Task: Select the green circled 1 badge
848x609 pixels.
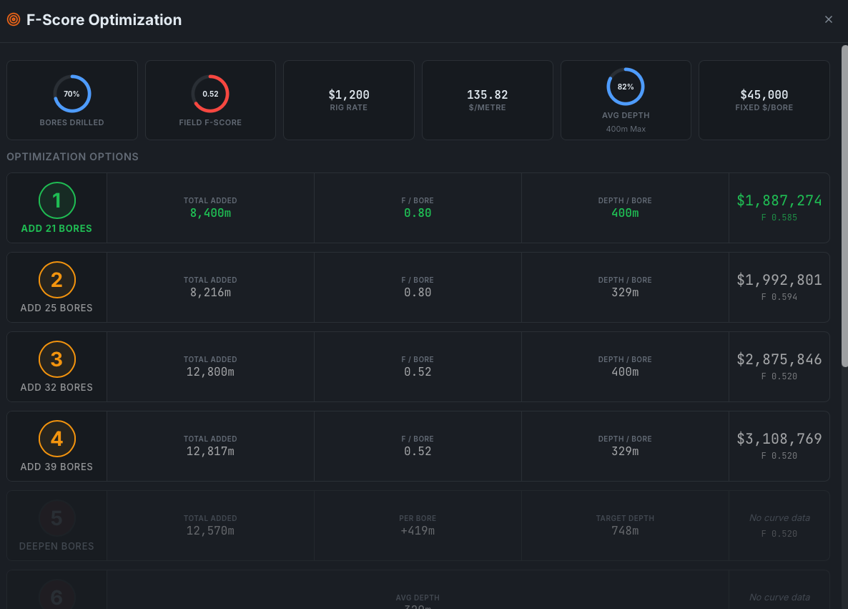Action: (x=56, y=200)
